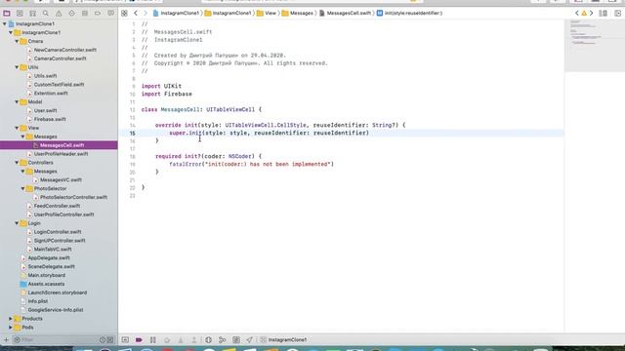Go forward in editor history

[x=146, y=13]
